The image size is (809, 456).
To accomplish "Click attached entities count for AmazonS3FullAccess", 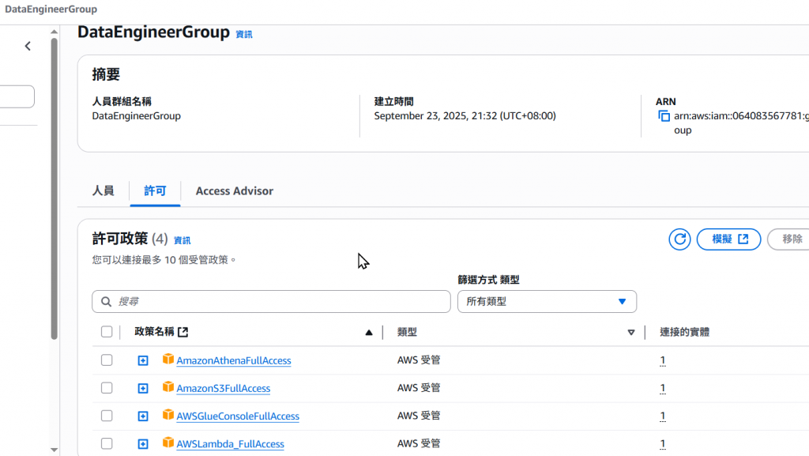I will coord(663,388).
